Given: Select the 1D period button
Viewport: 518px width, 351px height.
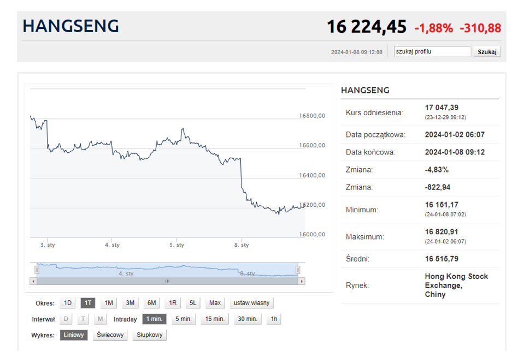Looking at the screenshot, I should pos(68,303).
